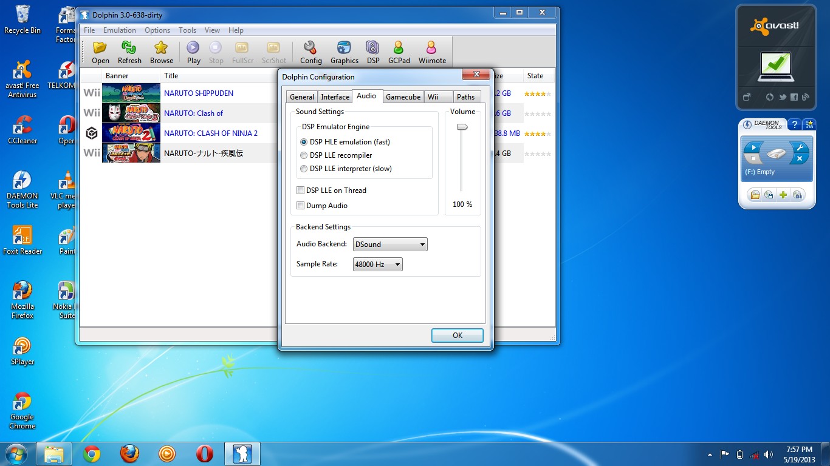This screenshot has width=830, height=466.
Task: Open the File menu in Dolphin
Action: 89,30
